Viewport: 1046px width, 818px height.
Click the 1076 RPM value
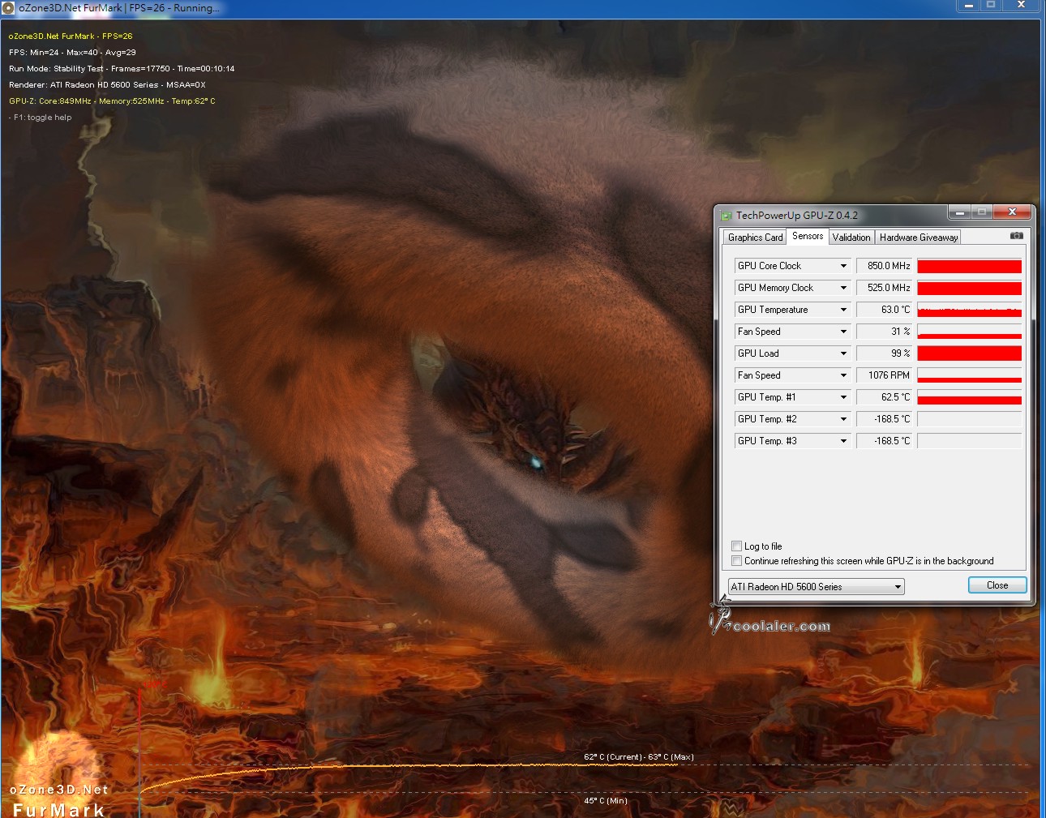click(885, 375)
